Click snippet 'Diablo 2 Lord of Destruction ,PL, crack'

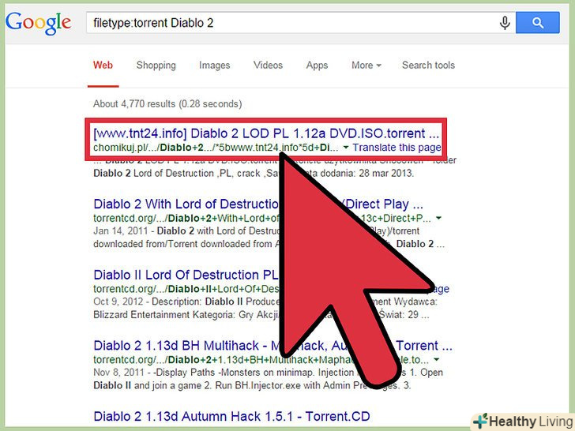(177, 174)
